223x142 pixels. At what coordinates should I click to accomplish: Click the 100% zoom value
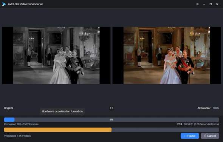(x=216, y=108)
